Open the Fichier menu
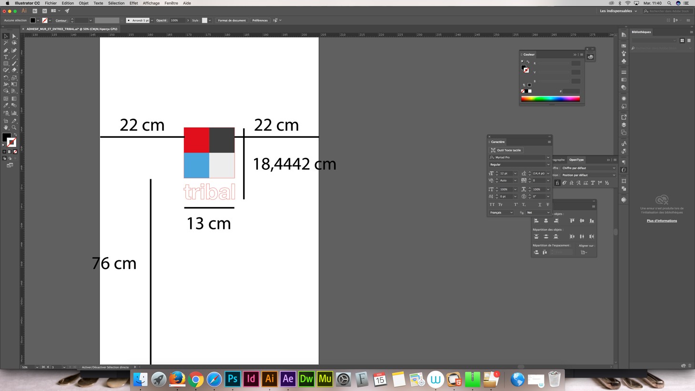Image resolution: width=695 pixels, height=391 pixels. 51,3
